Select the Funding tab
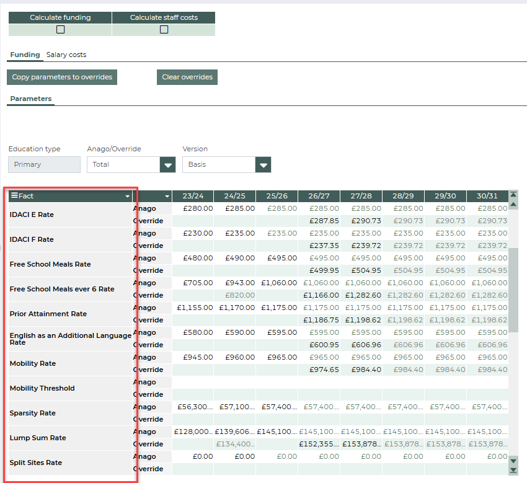 coord(25,55)
